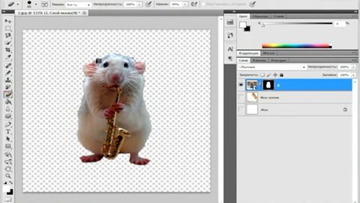Select the Clone Stamp tool
Screen dimensions: 360x203
(x=8, y=80)
